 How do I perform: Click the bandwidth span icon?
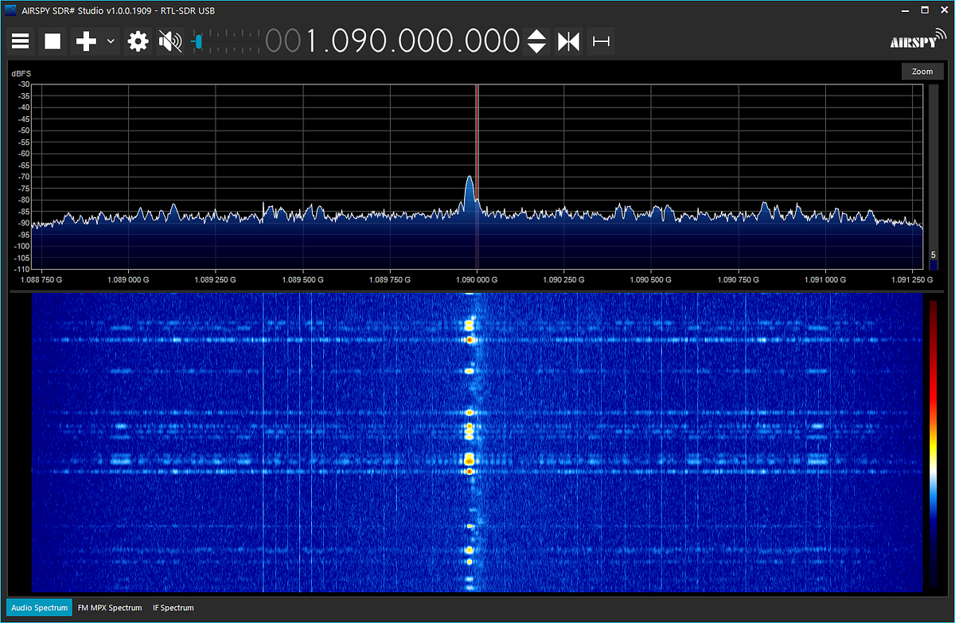tap(600, 41)
